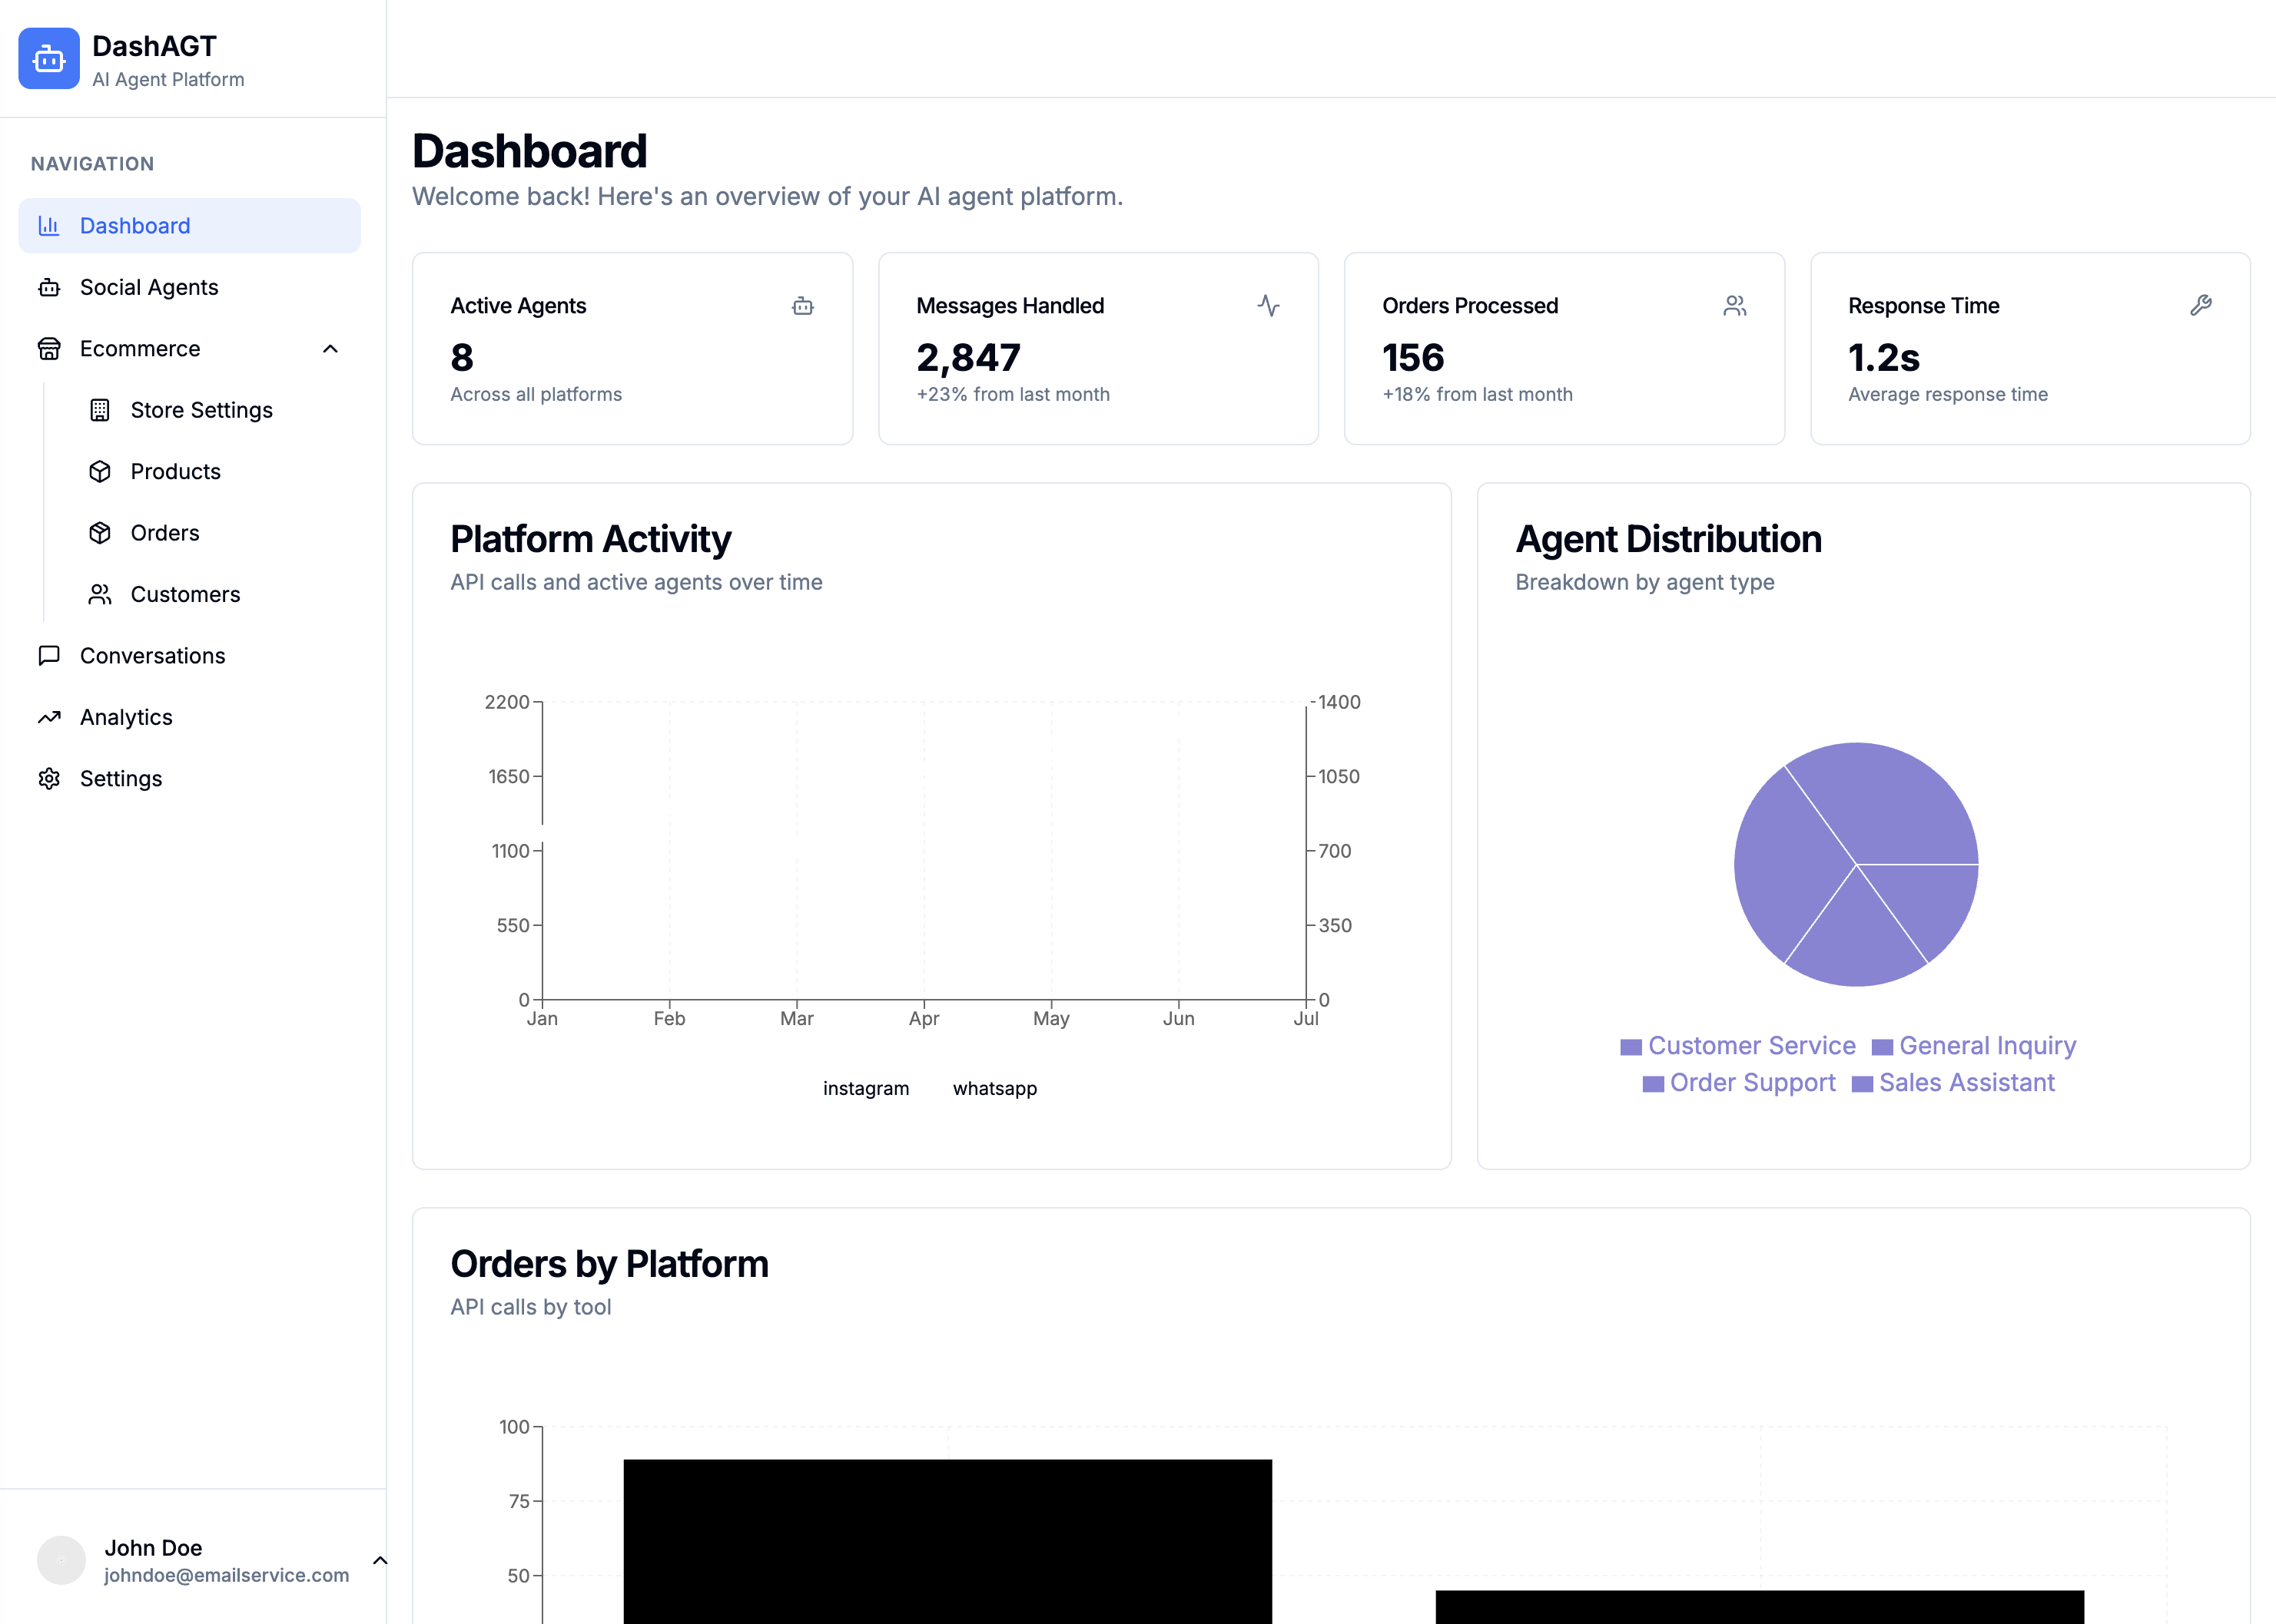
Task: Select the Dashboard bar-chart icon in sidebar
Action: [49, 225]
